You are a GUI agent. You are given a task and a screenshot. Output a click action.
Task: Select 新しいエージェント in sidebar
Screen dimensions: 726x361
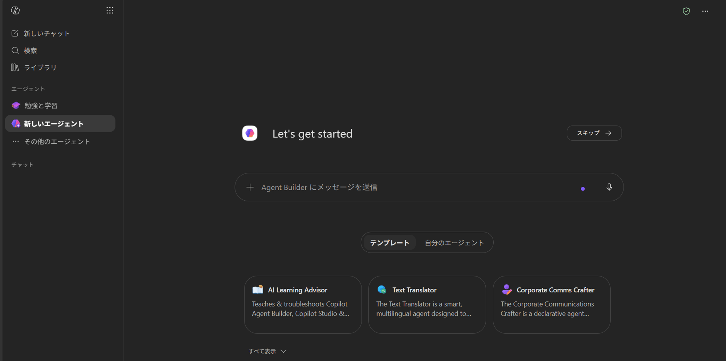[x=60, y=124]
